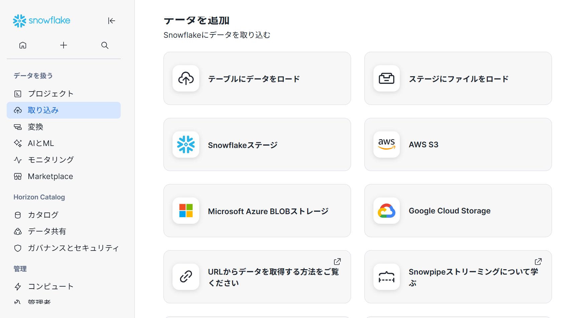The width and height of the screenshot is (572, 318).
Task: Click the Snowflake icon in Snowflakeステージ card
Action: tap(186, 145)
